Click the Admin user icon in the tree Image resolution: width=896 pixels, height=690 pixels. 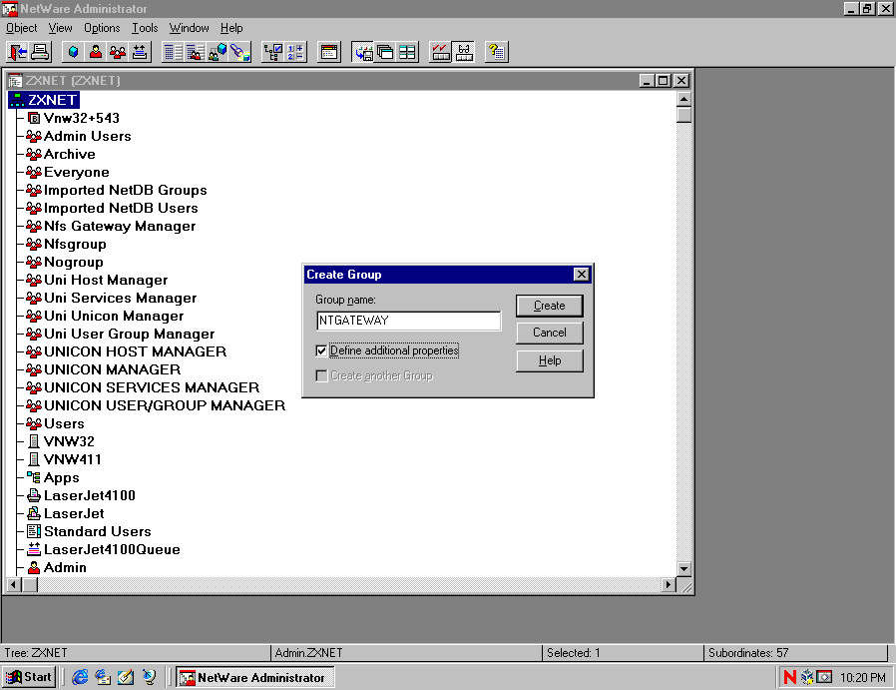click(x=34, y=567)
